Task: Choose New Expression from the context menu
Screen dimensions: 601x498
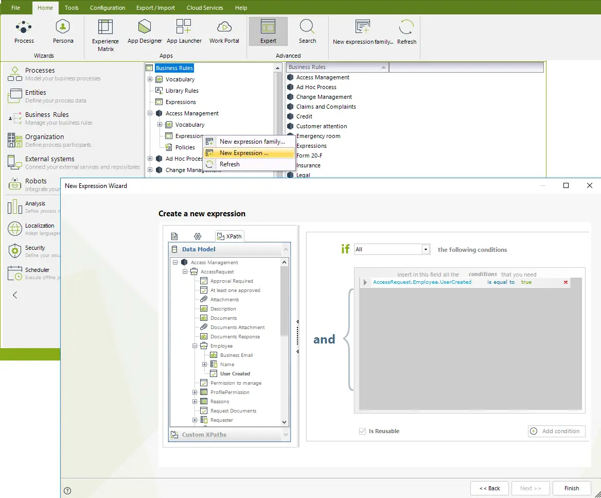Action: click(x=249, y=153)
